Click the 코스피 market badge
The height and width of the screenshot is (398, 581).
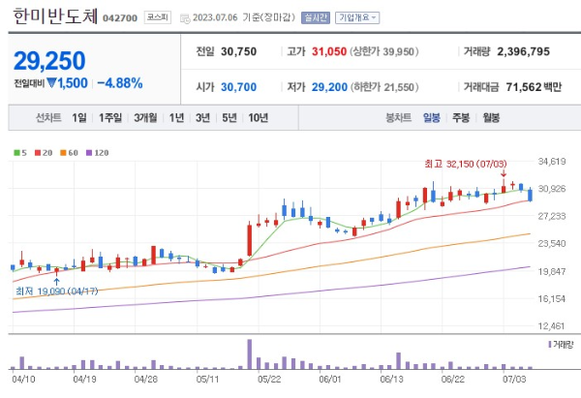click(158, 17)
